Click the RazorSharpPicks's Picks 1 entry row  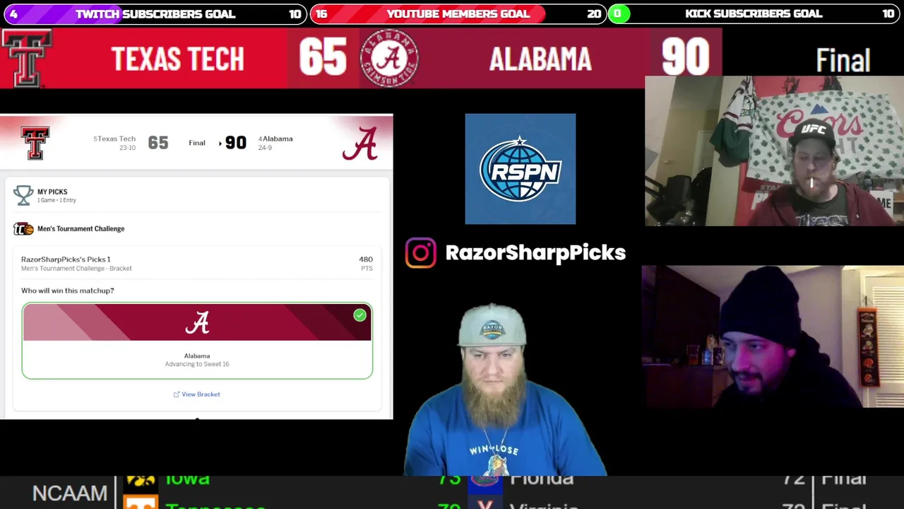[197, 263]
